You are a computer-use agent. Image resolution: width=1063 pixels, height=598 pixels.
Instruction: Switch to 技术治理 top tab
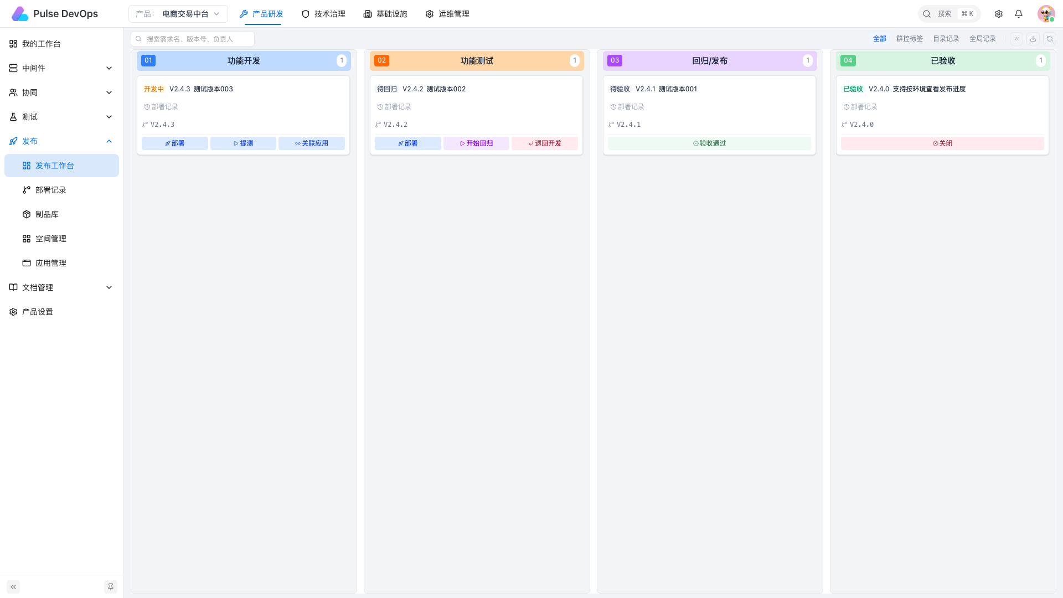(323, 14)
